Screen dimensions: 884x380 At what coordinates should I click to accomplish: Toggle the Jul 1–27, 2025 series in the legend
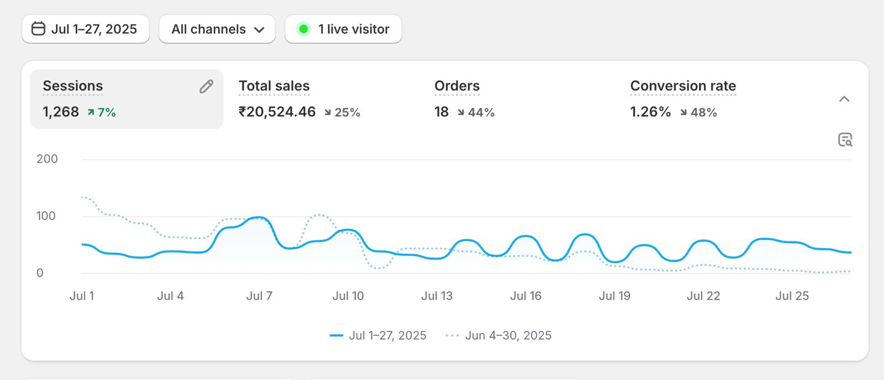click(x=378, y=335)
